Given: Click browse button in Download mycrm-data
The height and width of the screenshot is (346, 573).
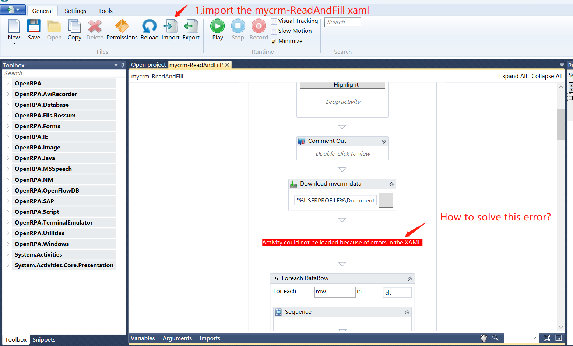Looking at the screenshot, I should click(386, 200).
